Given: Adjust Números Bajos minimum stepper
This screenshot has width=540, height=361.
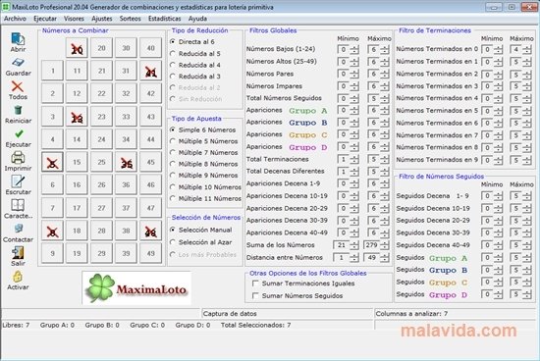Looking at the screenshot, I should (354, 50).
